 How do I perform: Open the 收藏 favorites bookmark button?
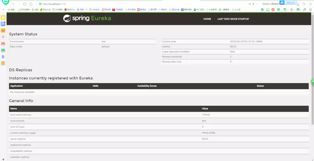pyautogui.click(x=11, y=9)
